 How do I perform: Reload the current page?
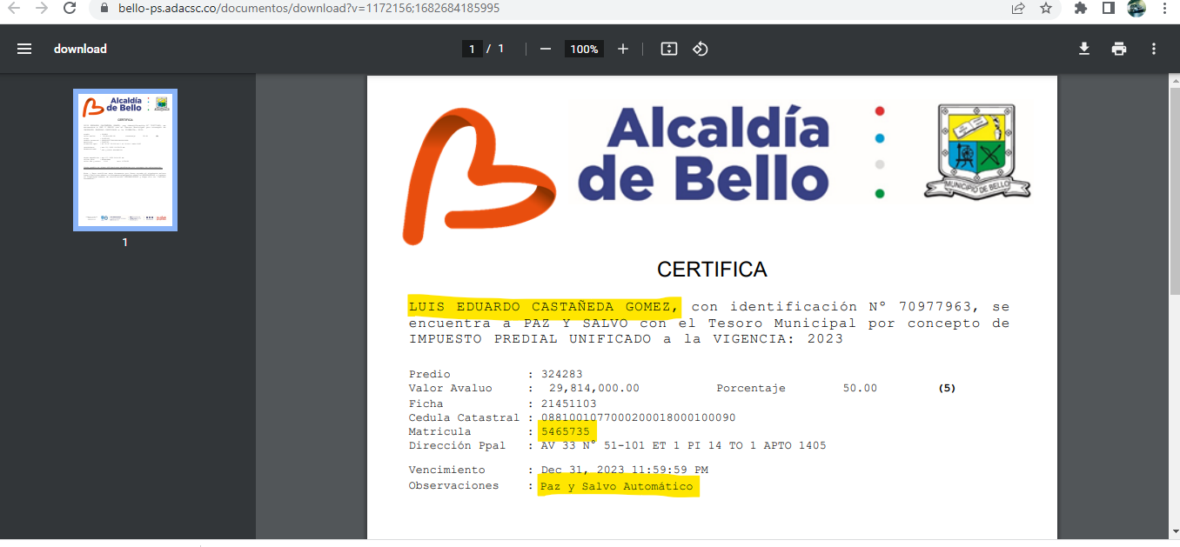click(70, 8)
